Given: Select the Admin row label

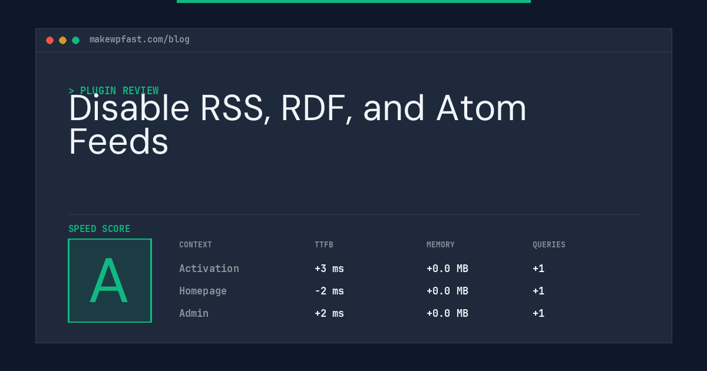Looking at the screenshot, I should 194,313.
